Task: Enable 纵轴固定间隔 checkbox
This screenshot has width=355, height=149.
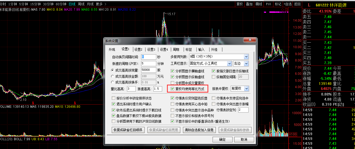Action: click(x=214, y=77)
